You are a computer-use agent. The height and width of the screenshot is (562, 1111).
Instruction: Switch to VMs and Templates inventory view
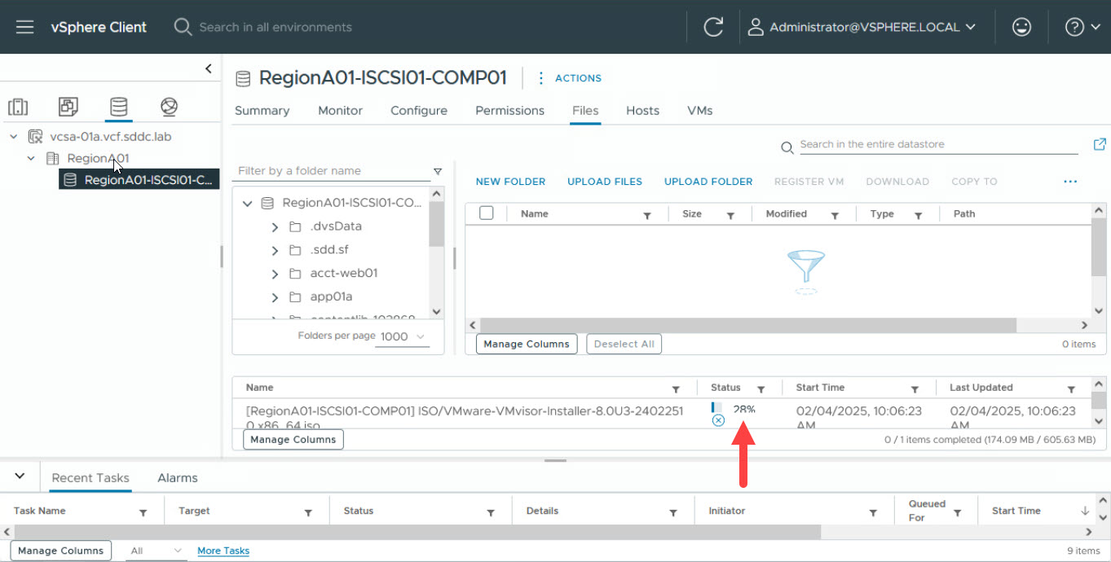[68, 107]
